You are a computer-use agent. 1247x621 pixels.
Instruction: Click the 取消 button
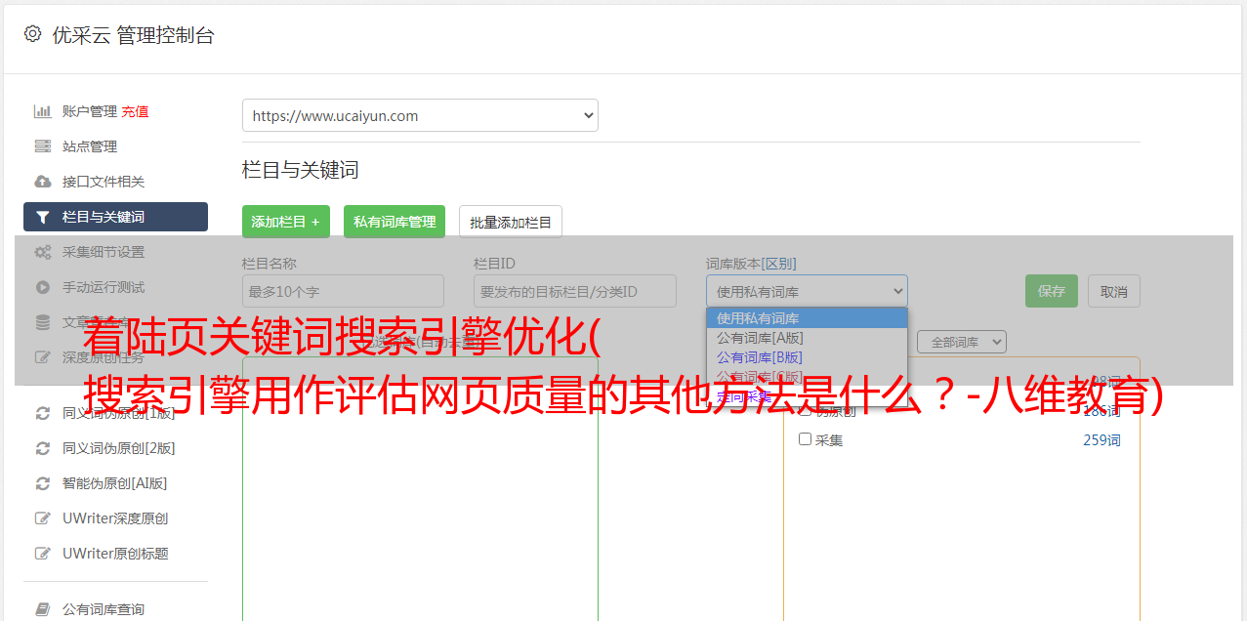(x=1114, y=291)
